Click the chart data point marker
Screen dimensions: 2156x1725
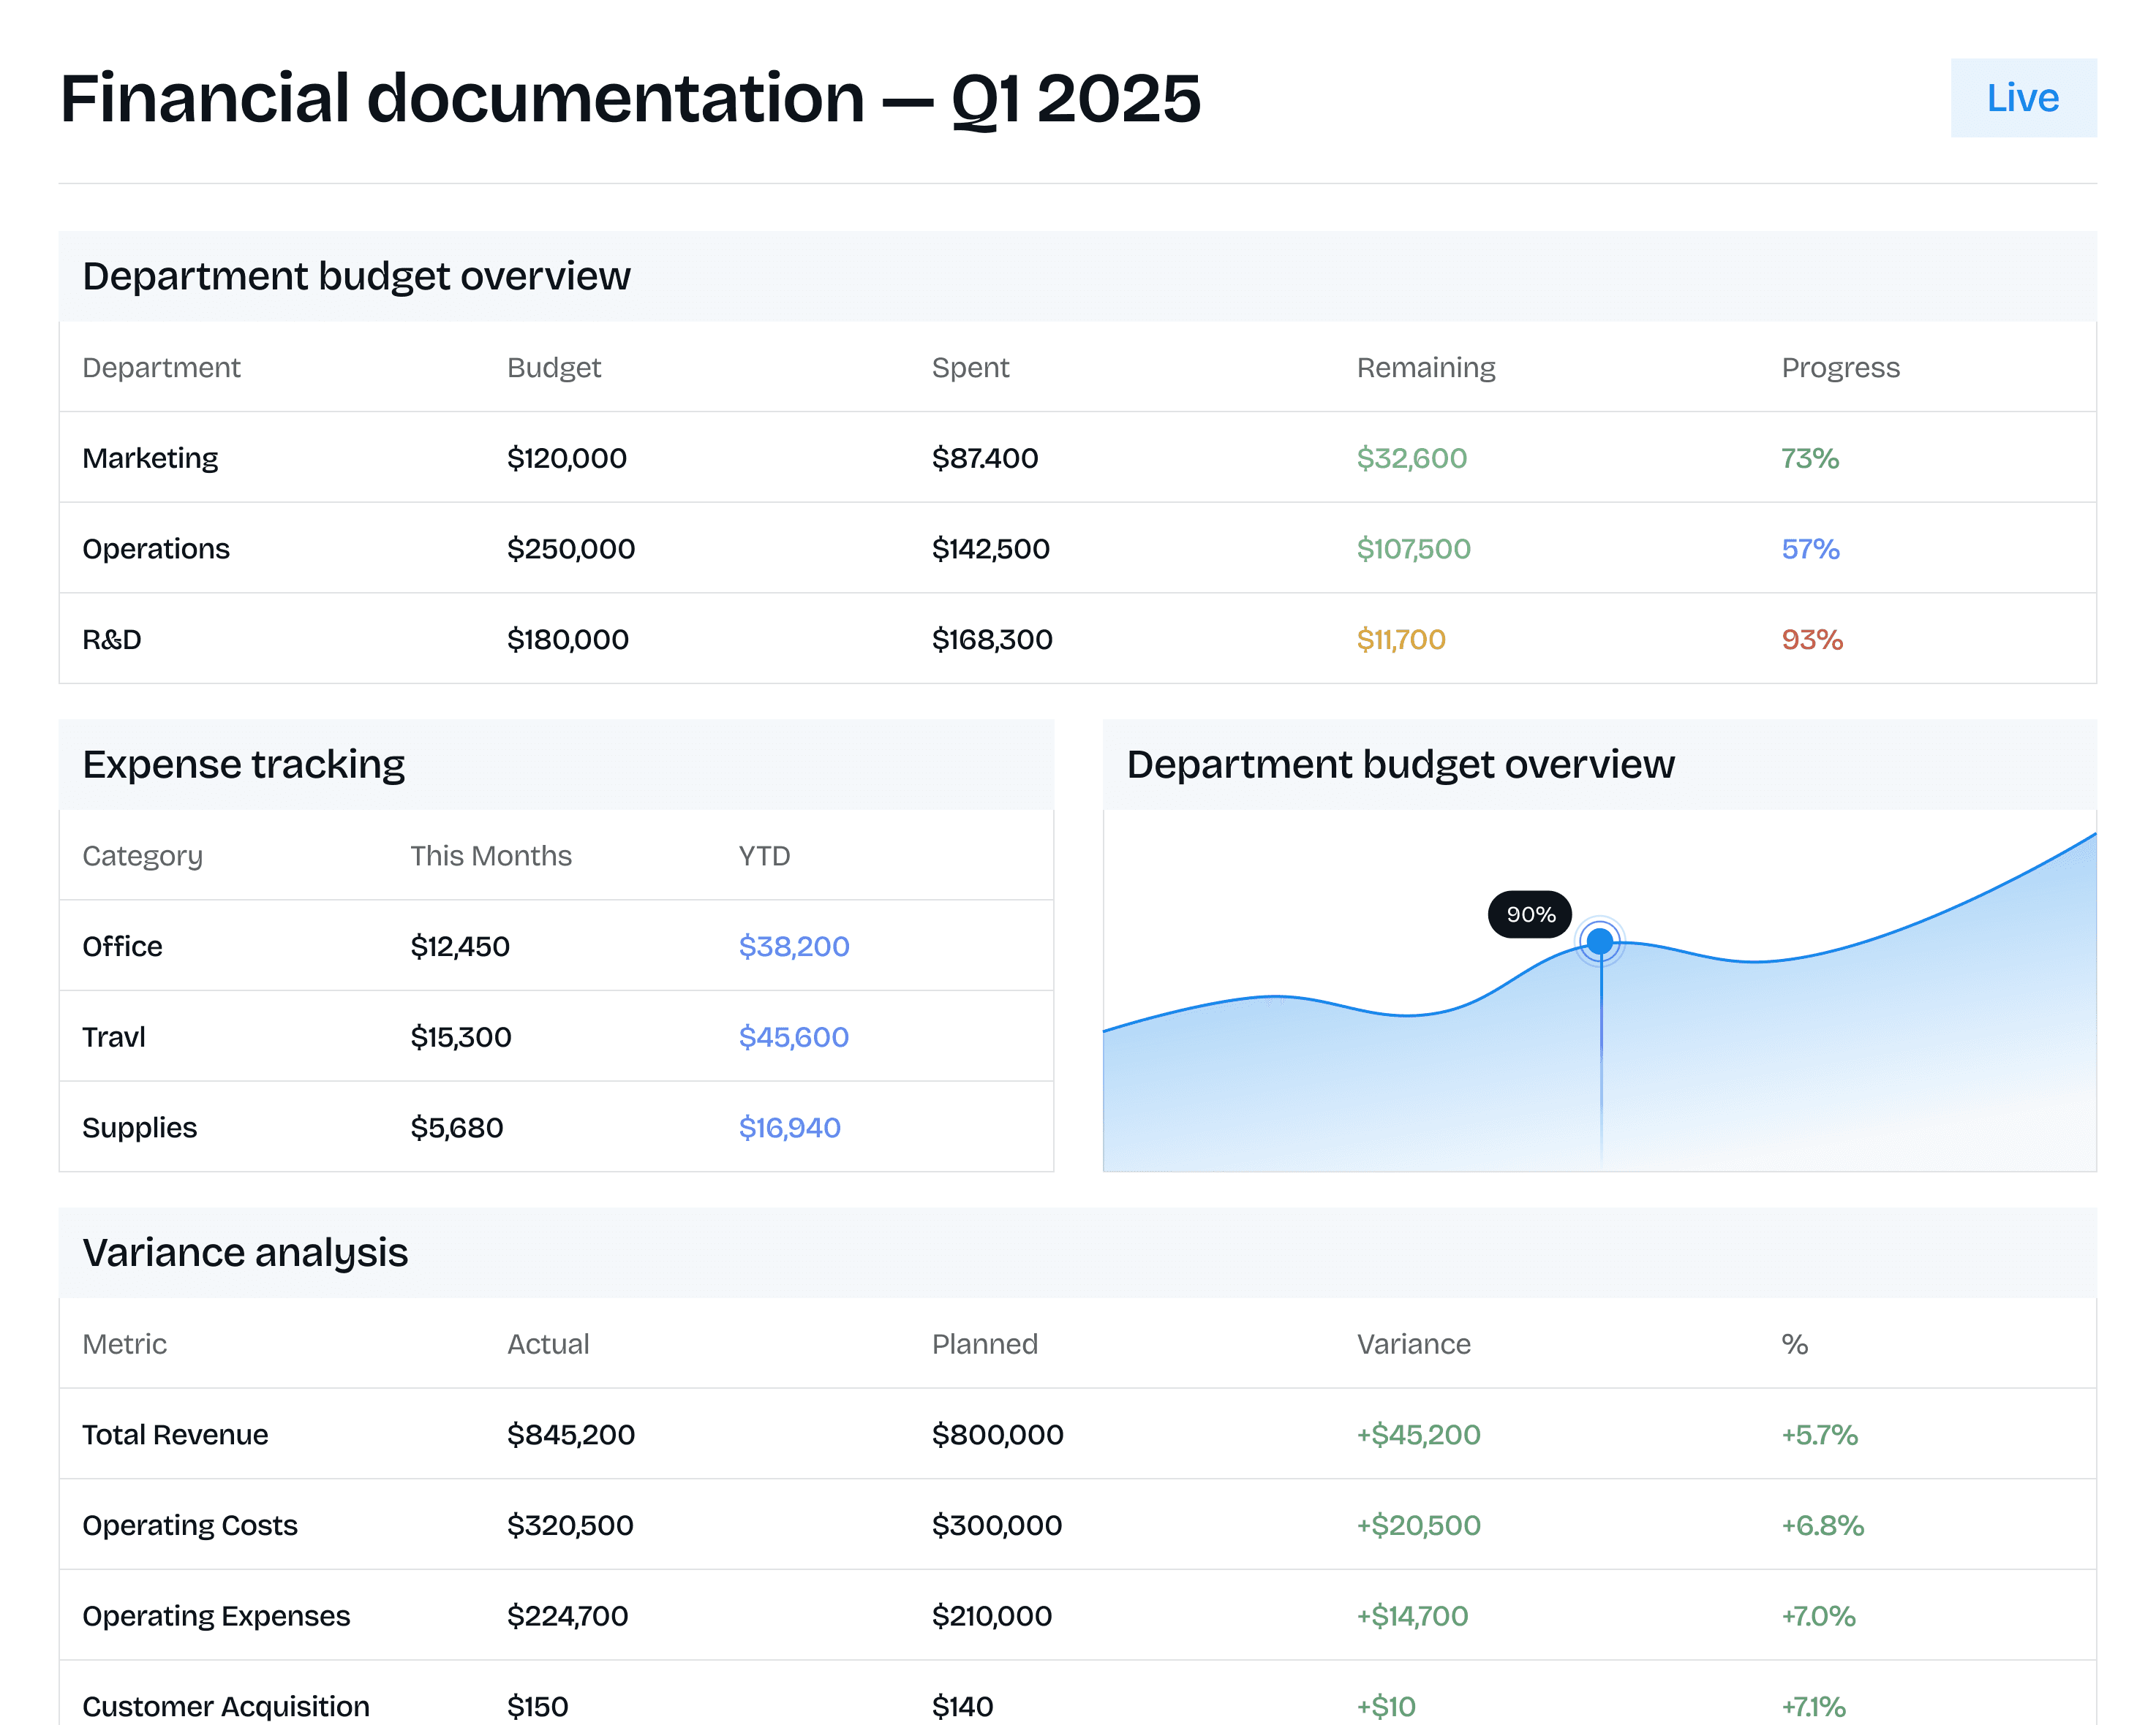1599,941
